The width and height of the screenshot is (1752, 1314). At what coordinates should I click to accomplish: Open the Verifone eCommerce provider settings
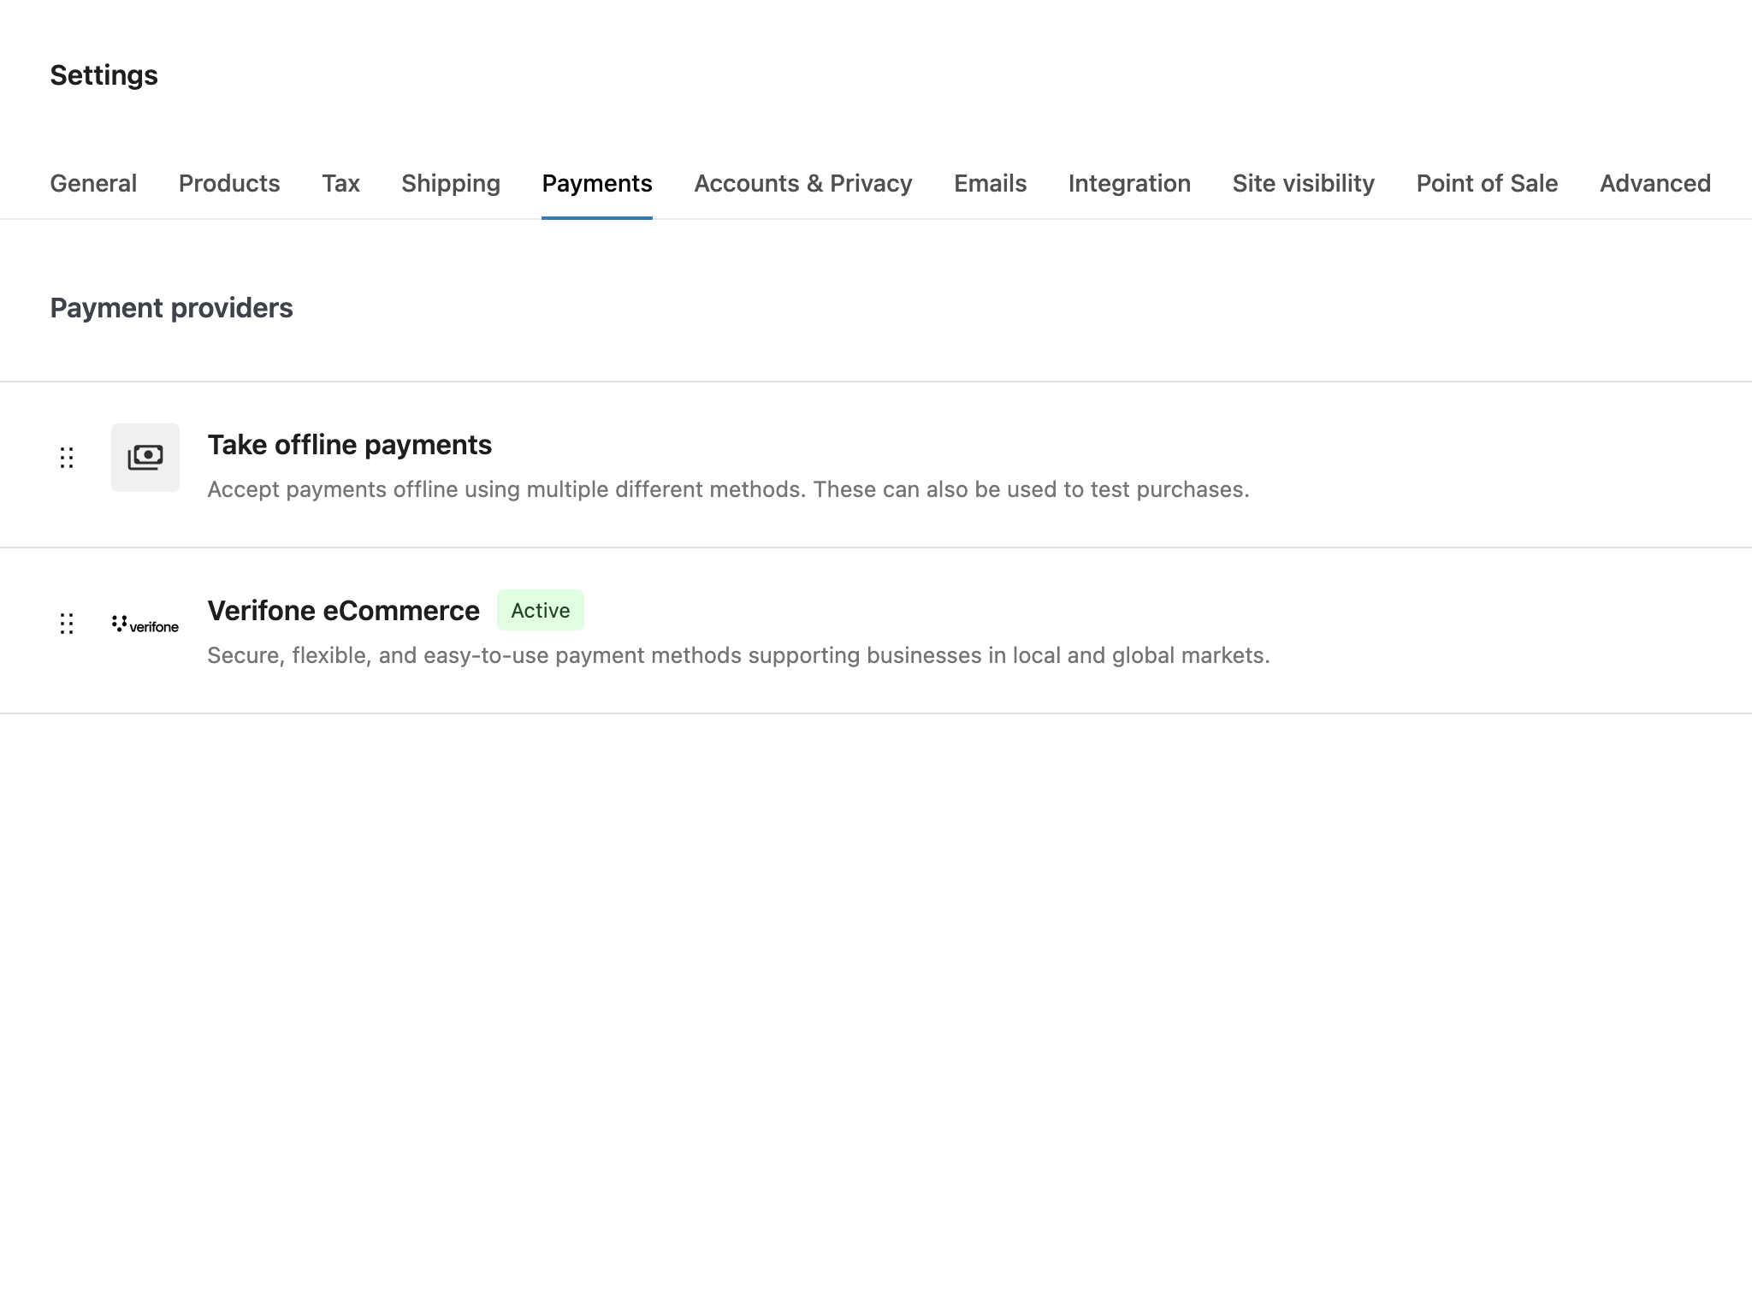tap(343, 610)
